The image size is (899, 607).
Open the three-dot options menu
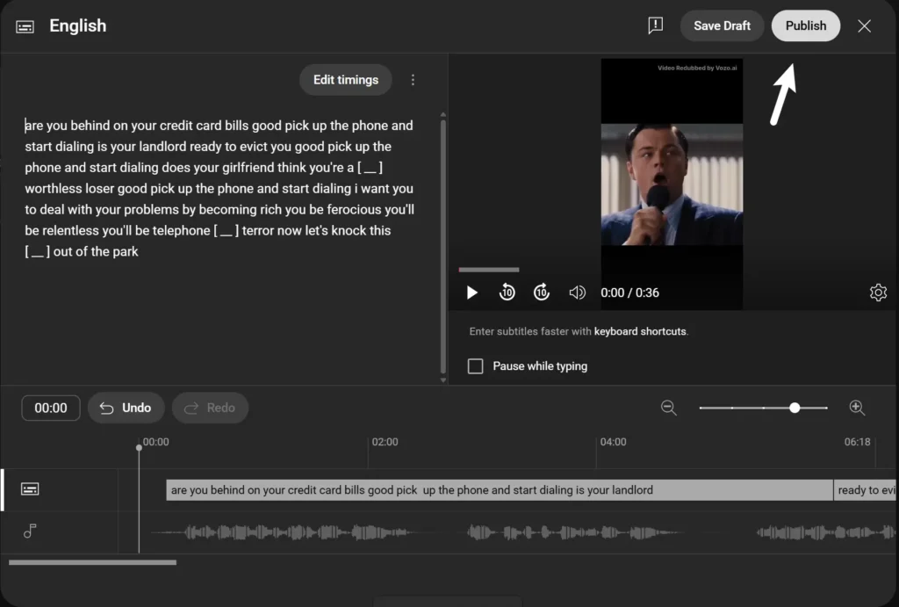pos(413,80)
